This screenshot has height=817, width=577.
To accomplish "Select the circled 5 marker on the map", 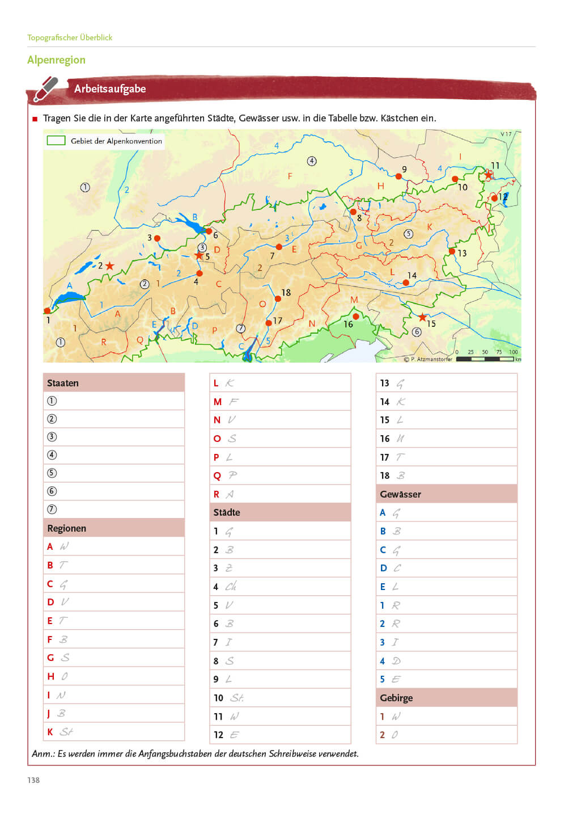I will tap(408, 234).
